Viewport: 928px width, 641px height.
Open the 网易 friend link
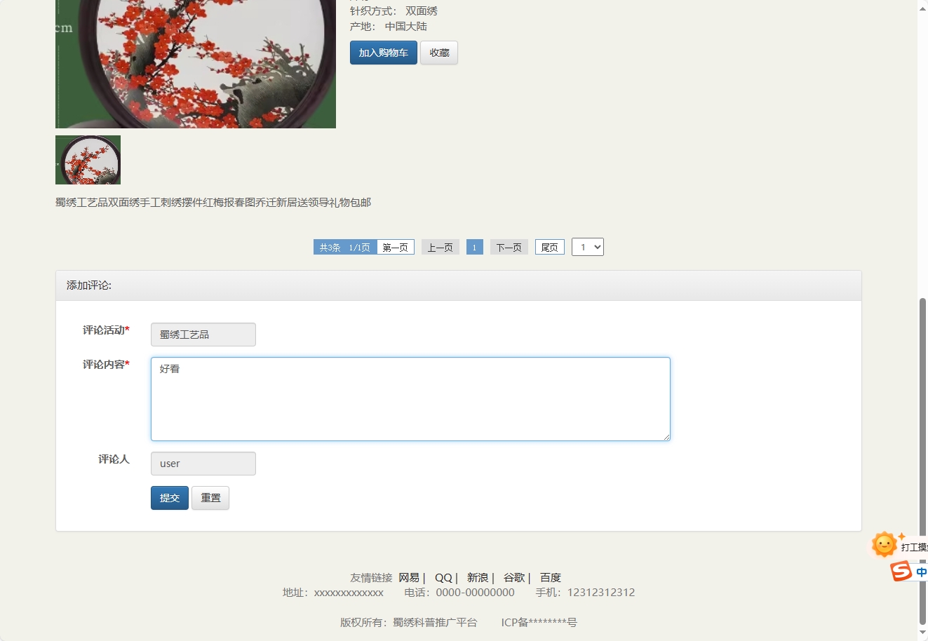pyautogui.click(x=409, y=577)
